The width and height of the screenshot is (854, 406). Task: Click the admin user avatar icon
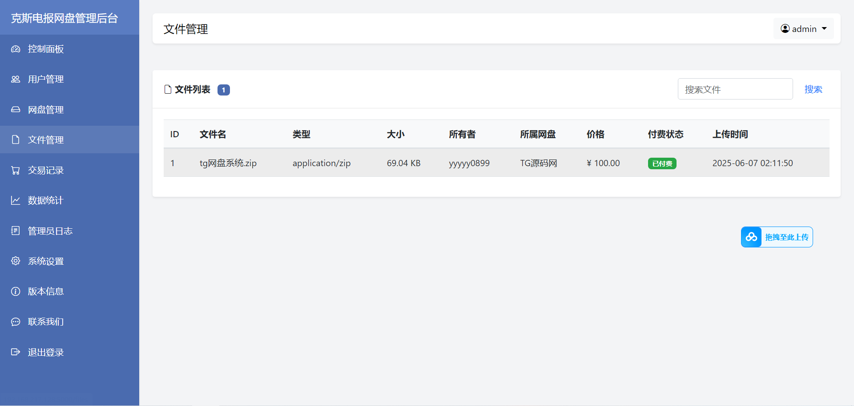(786, 28)
